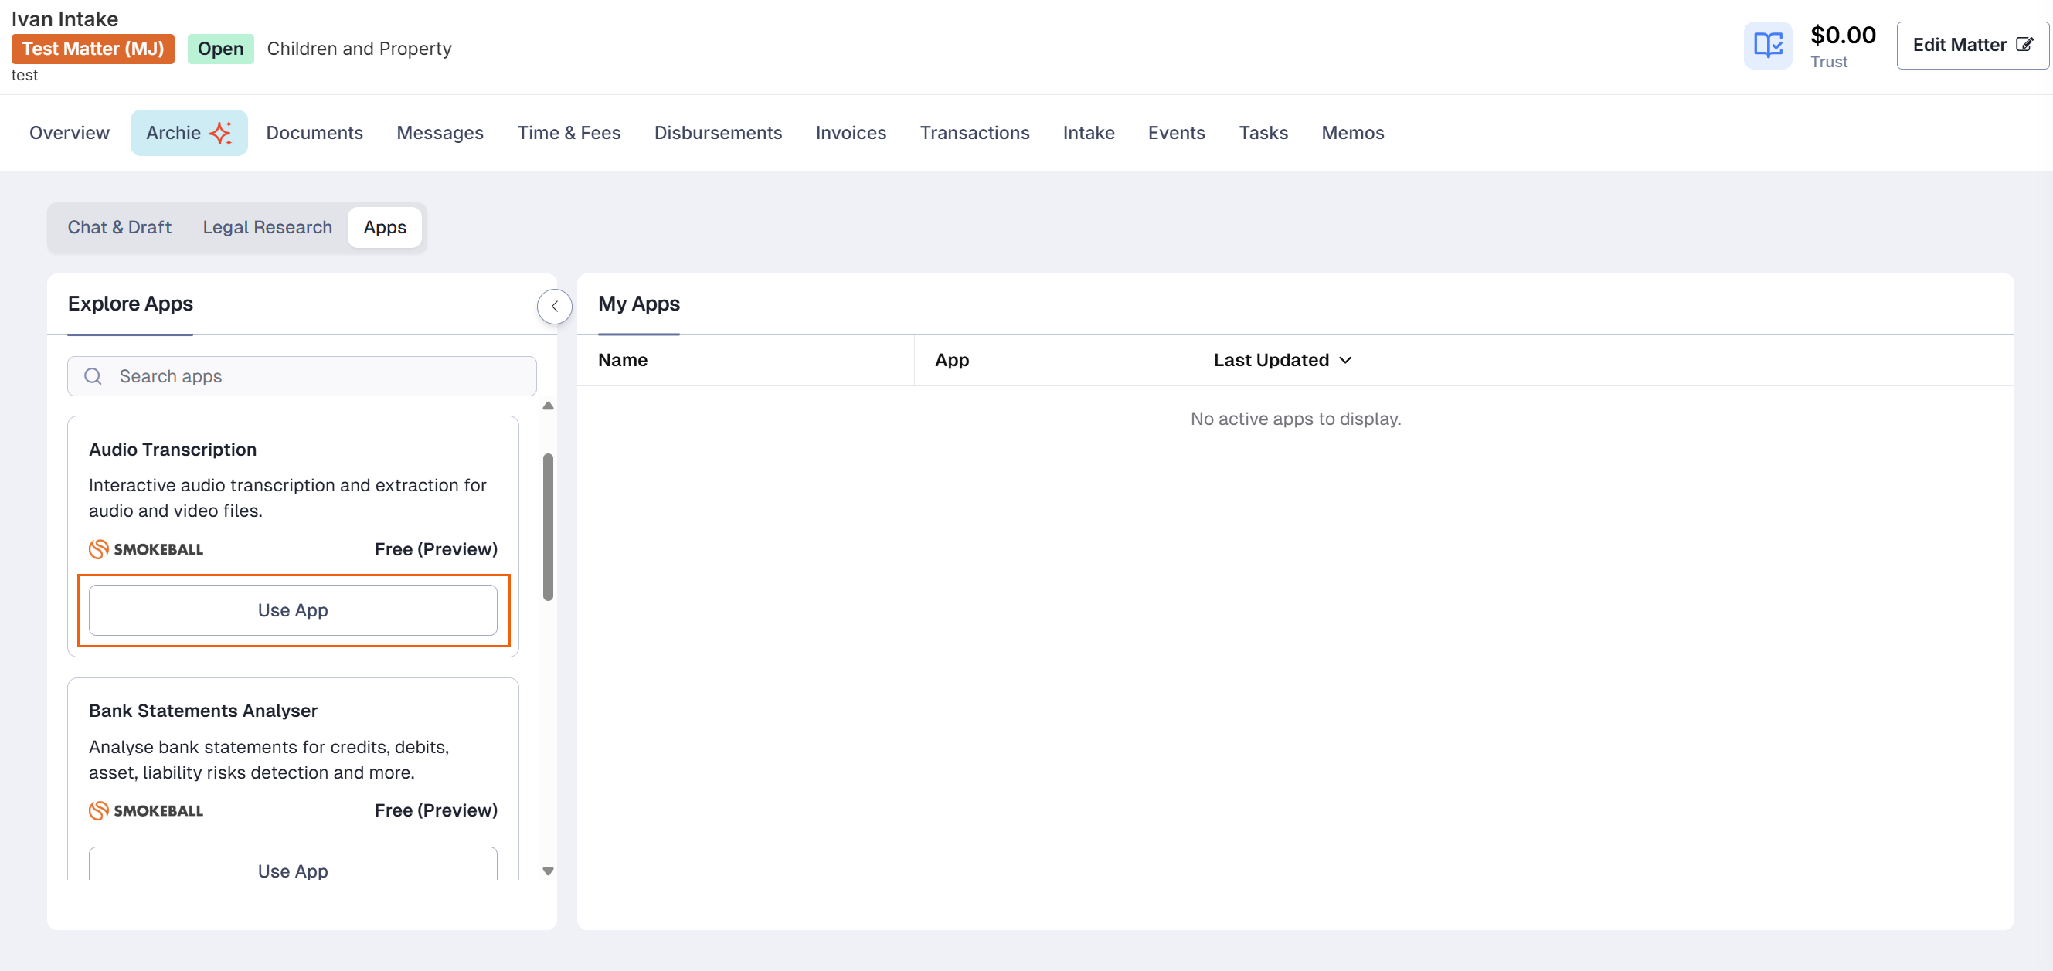Click the Archie sparkle icon

tap(221, 133)
